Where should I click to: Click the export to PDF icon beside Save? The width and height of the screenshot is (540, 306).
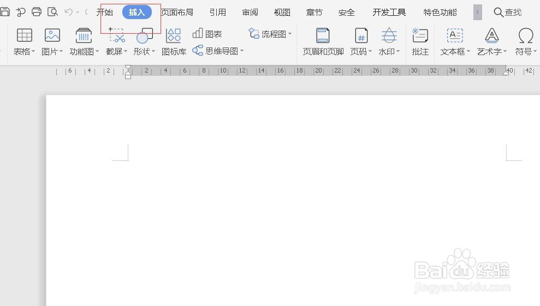coord(21,12)
